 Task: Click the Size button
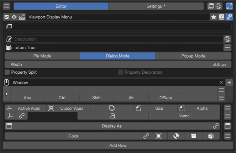[x=156, y=108]
